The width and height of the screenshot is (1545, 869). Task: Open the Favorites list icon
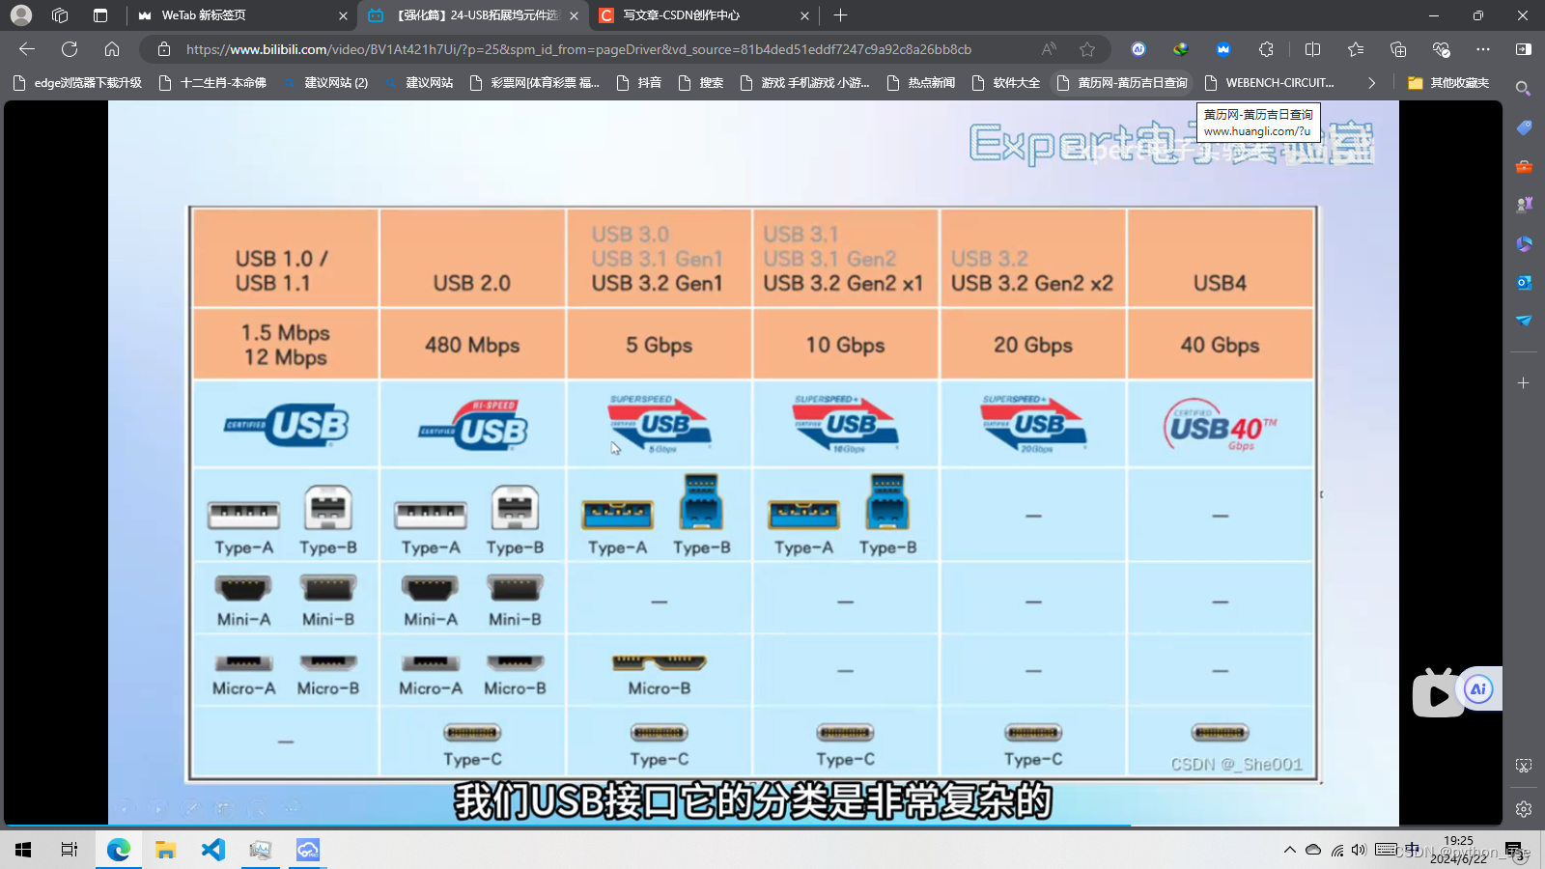click(x=1356, y=49)
